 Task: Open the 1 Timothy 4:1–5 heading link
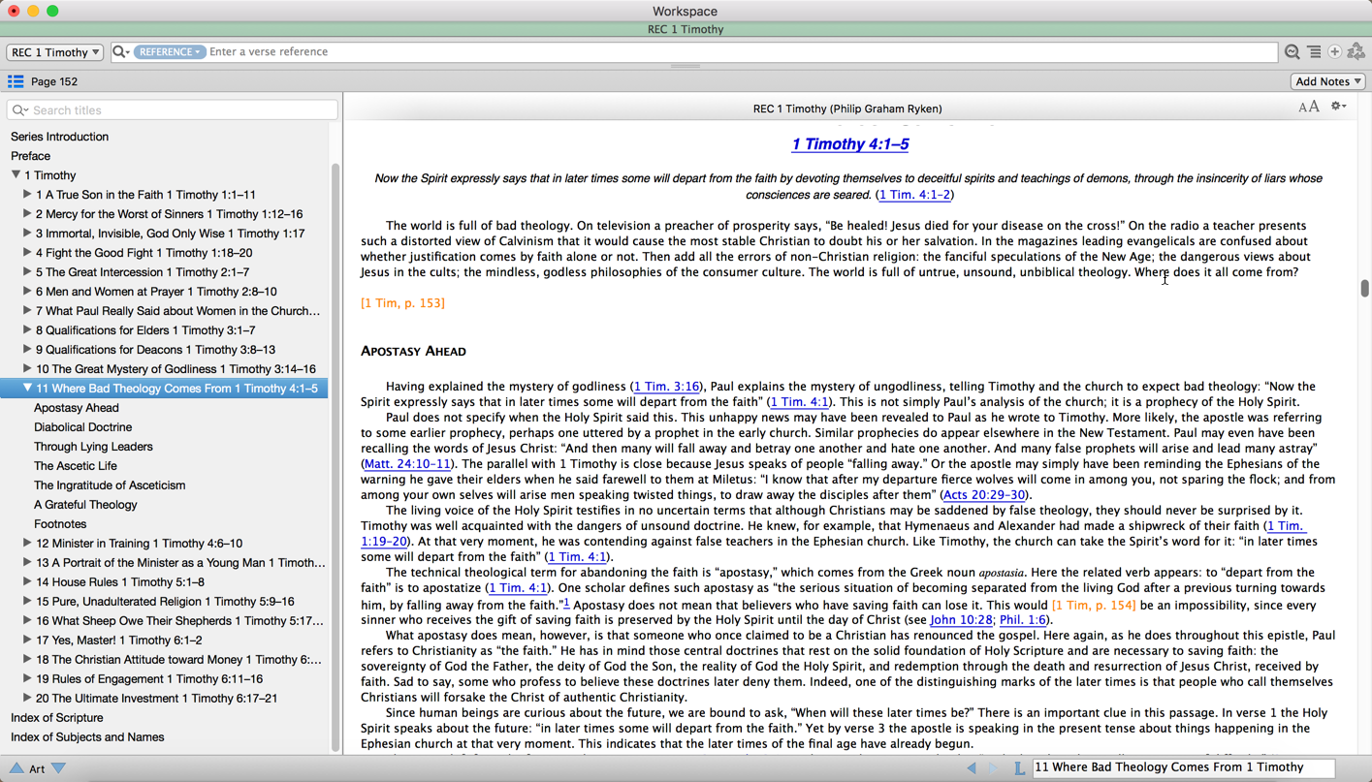pos(849,144)
